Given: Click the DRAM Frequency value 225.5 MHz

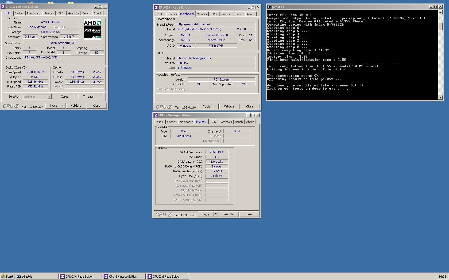Looking at the screenshot, I should coord(217,152).
